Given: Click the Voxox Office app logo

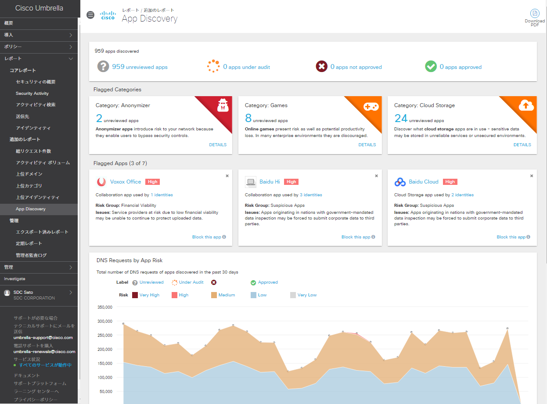Looking at the screenshot, I should 101,182.
